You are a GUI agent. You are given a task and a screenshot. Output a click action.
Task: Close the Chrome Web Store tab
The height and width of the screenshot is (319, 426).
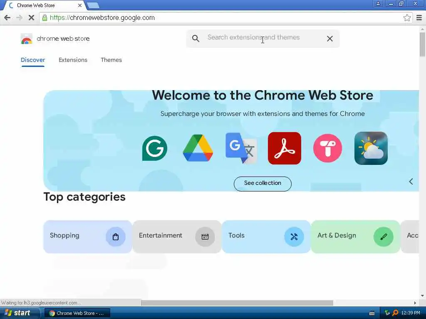pos(79,5)
